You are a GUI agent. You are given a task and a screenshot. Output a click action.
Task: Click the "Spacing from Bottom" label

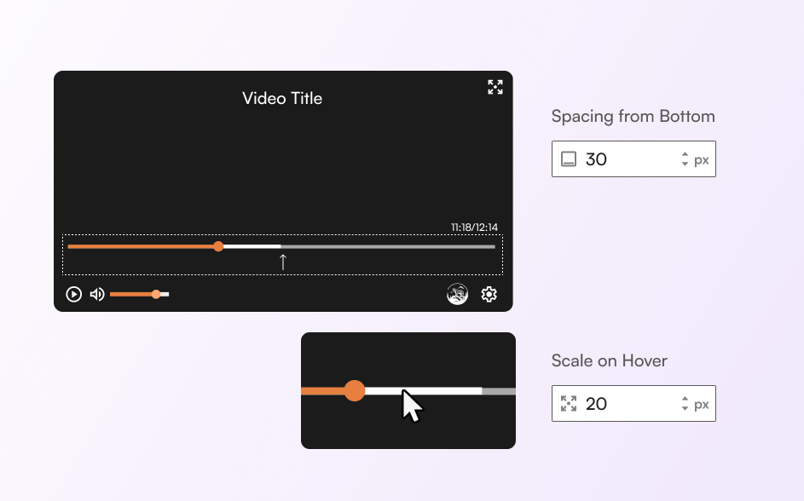click(x=633, y=116)
